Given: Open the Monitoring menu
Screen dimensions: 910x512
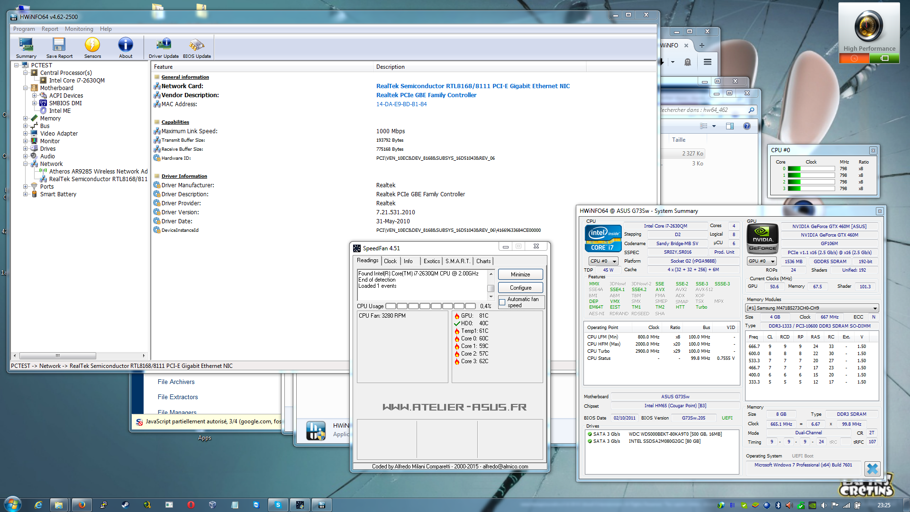Looking at the screenshot, I should (x=79, y=29).
